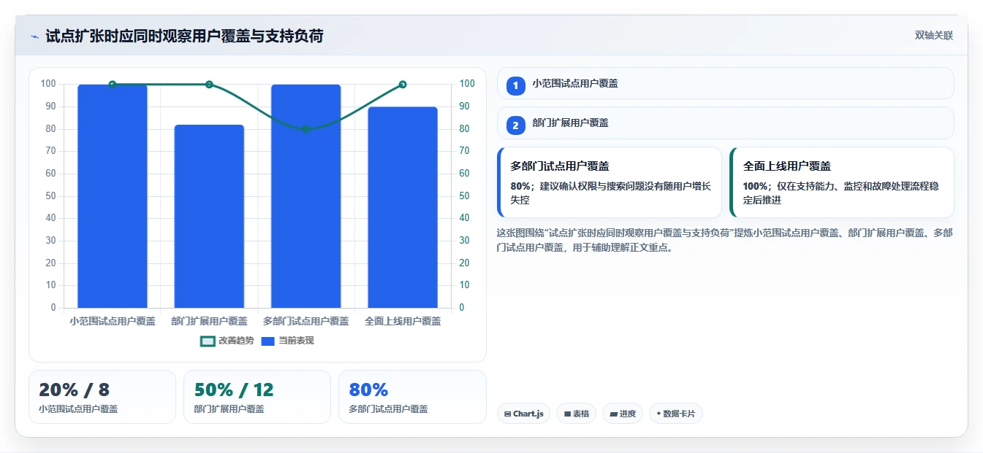
Task: Click the x-axis label 部门扩展用户覆盖
Action: (209, 321)
